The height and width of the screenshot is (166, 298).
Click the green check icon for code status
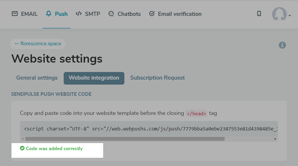22,148
